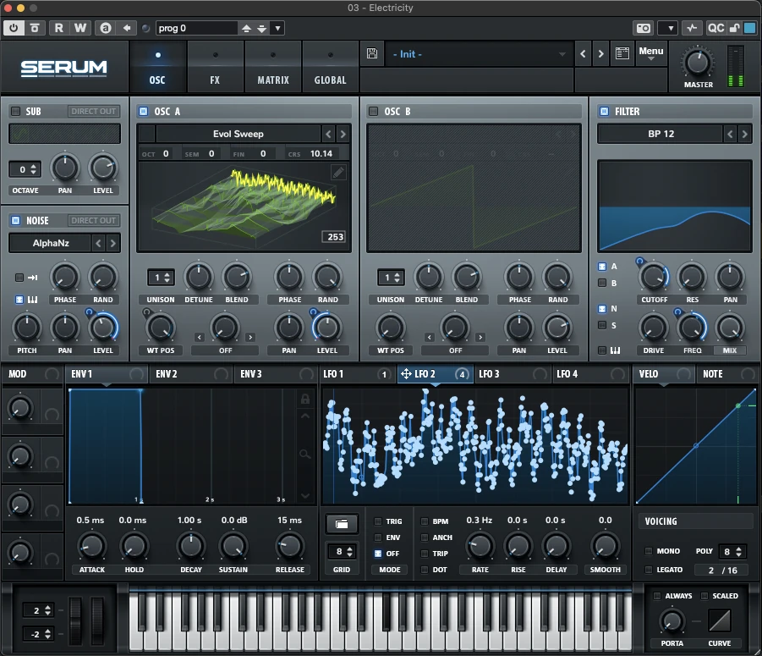Disable the NOISE oscillator
This screenshot has height=656, width=762.
[x=15, y=220]
